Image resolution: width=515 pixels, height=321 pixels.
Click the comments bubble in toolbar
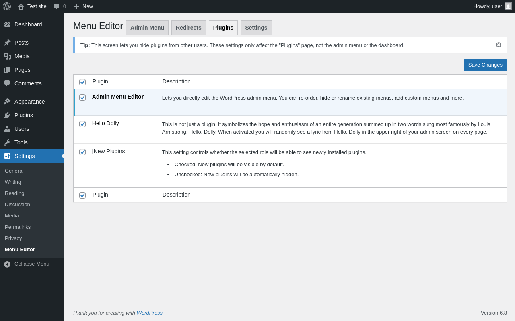click(x=57, y=6)
